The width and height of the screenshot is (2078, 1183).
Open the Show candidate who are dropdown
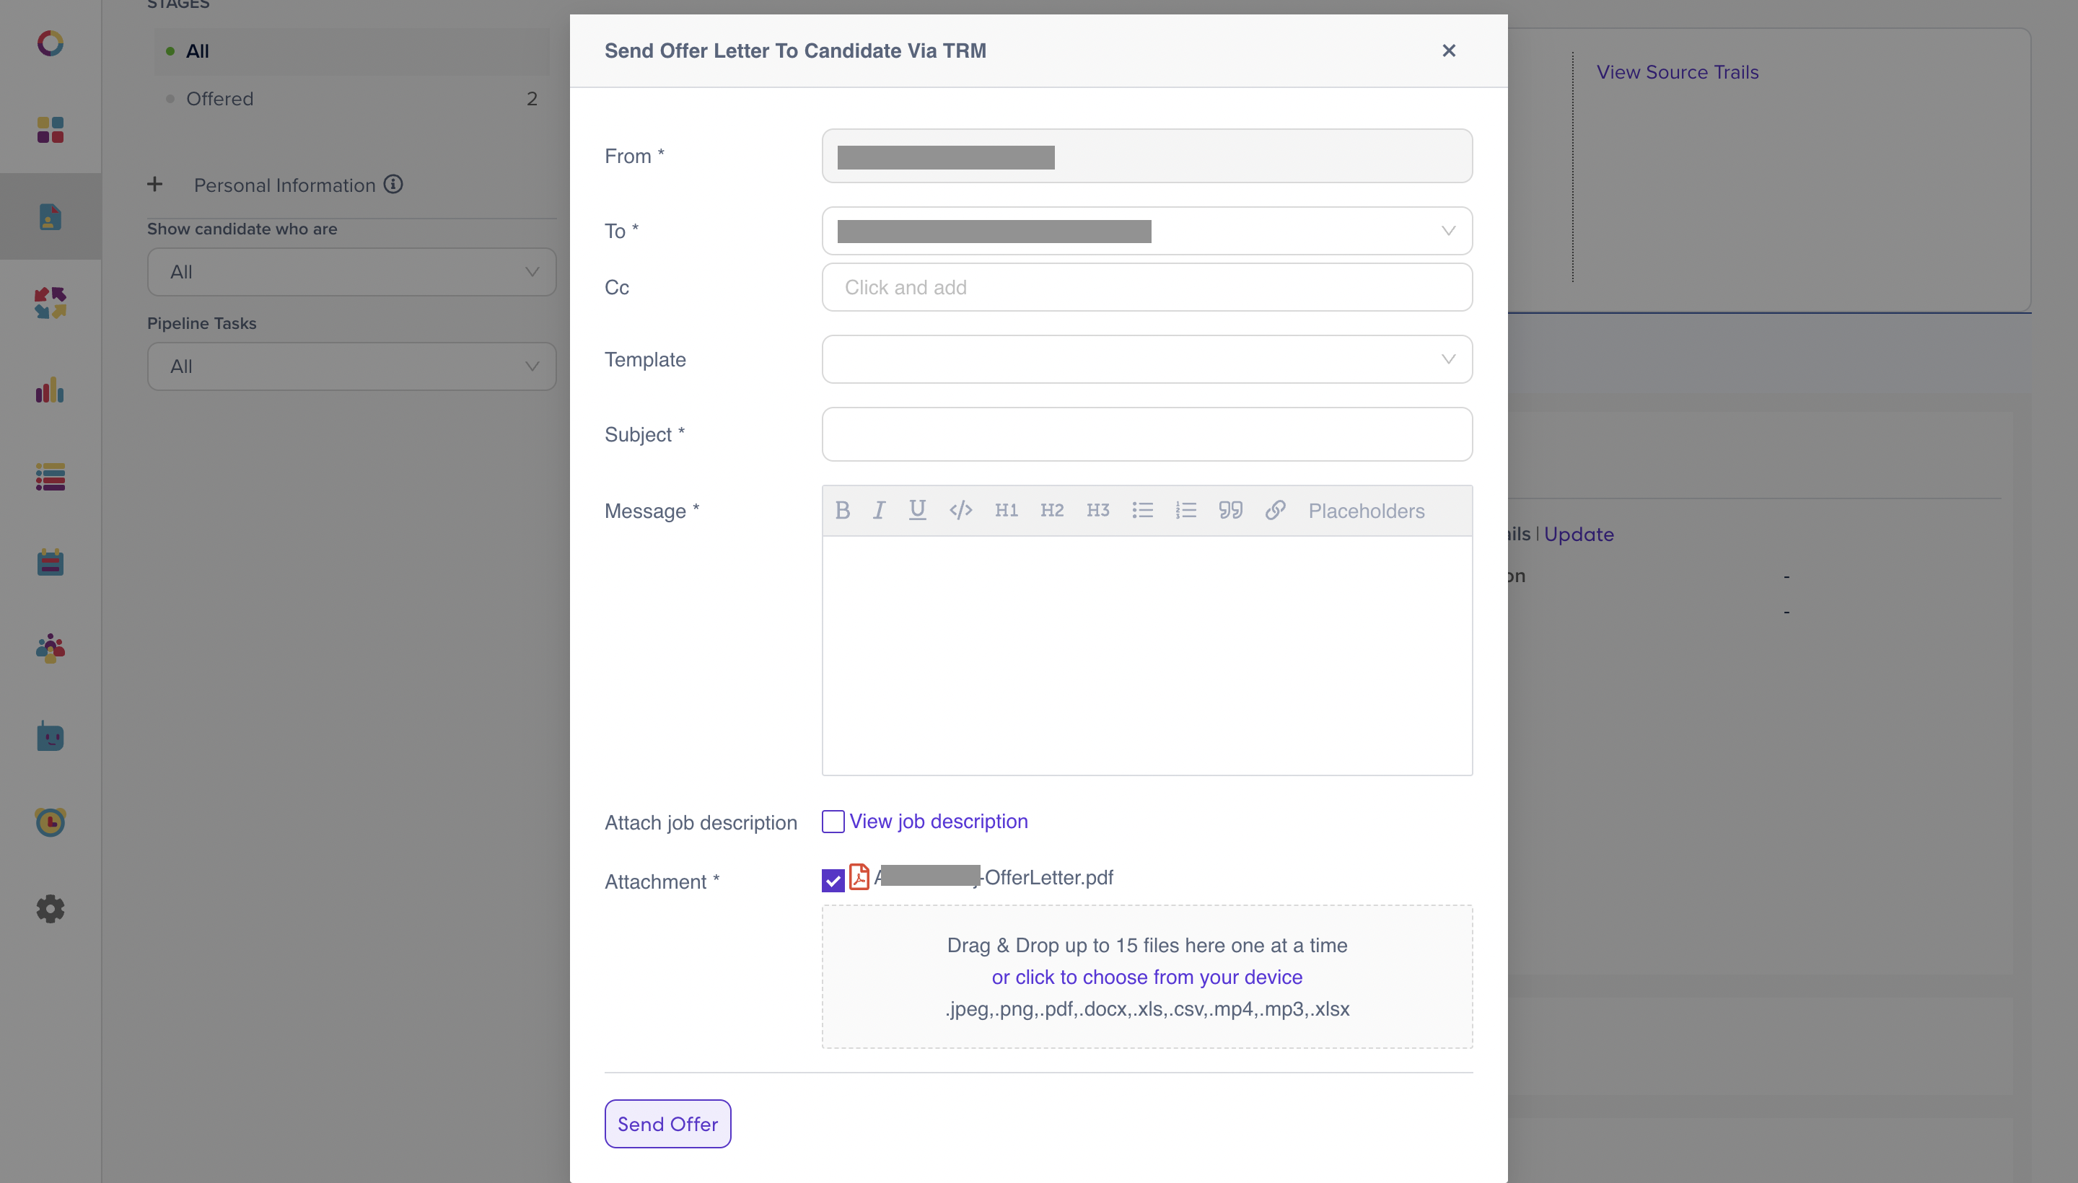[352, 272]
